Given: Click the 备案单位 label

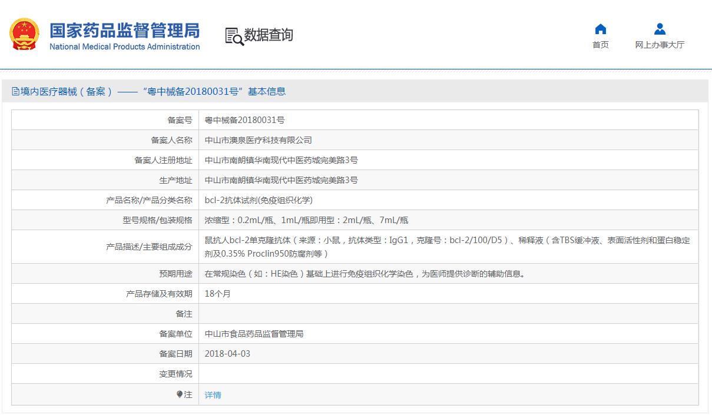Looking at the screenshot, I should click(175, 334).
